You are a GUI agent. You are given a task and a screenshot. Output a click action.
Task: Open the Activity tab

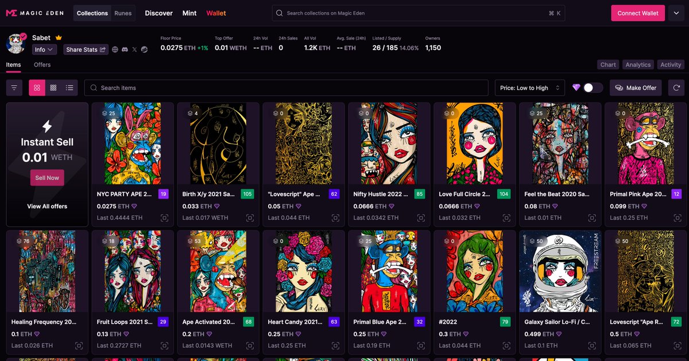671,65
